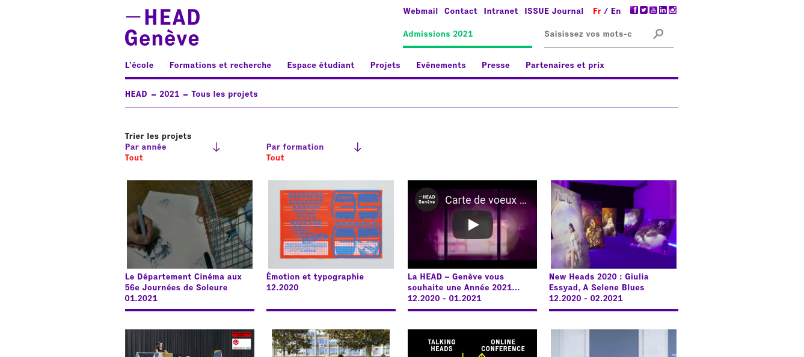Open the Émotion et typographie project thumbnail
The image size is (804, 357).
(x=331, y=224)
